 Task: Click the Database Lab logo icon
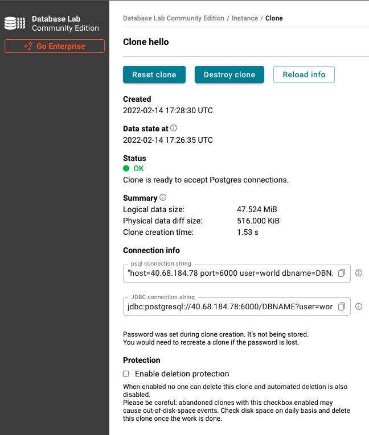tap(15, 23)
